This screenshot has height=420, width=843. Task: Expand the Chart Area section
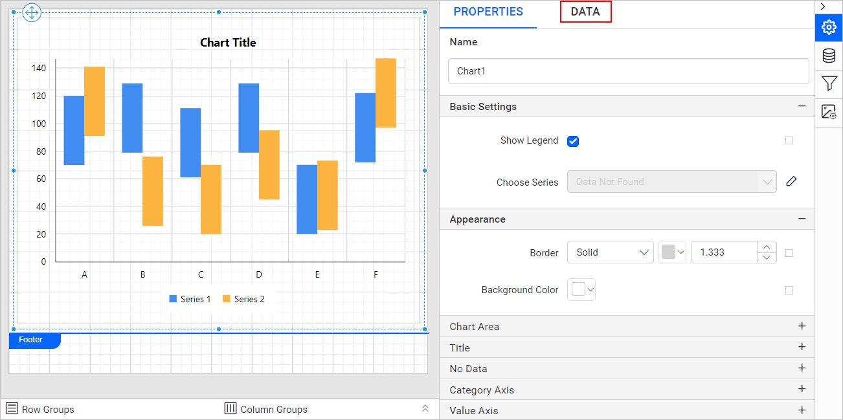tap(802, 326)
